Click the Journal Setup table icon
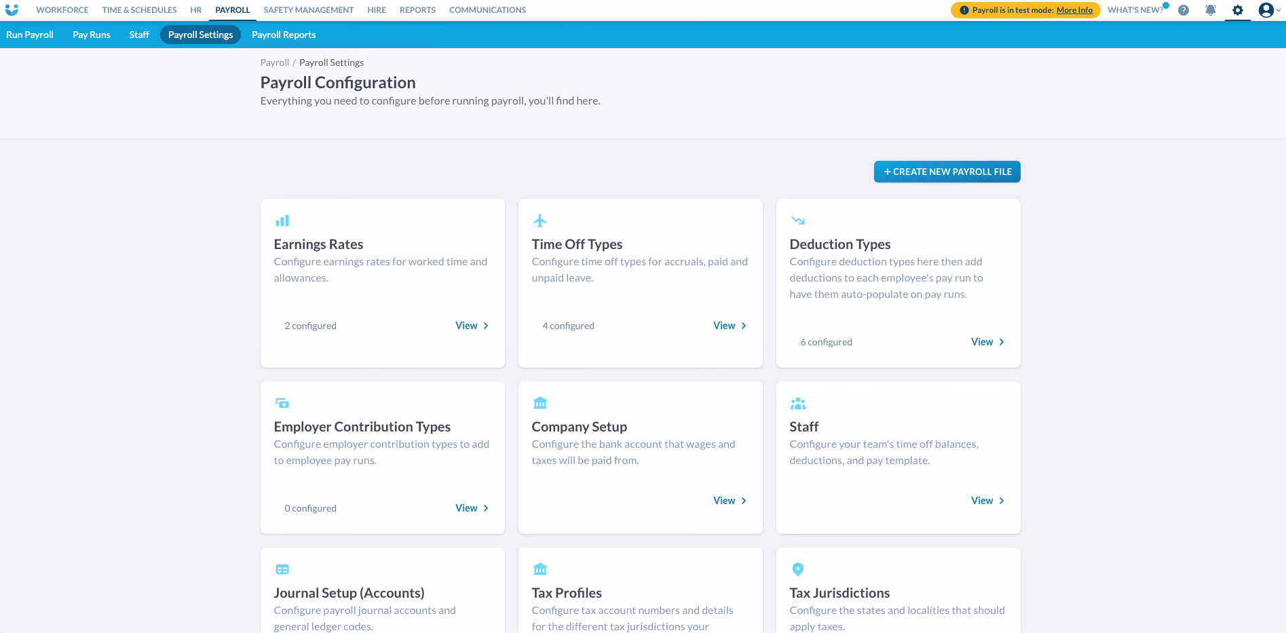This screenshot has width=1286, height=633. click(x=282, y=569)
